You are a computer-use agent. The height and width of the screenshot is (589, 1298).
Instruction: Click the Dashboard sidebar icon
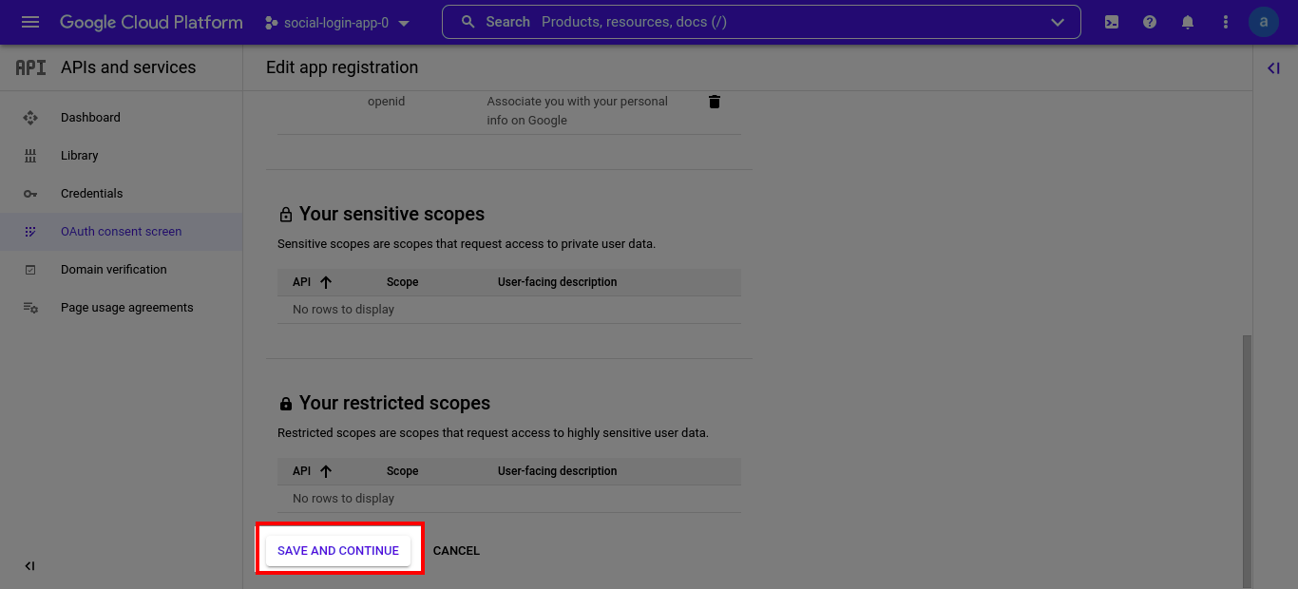(30, 118)
